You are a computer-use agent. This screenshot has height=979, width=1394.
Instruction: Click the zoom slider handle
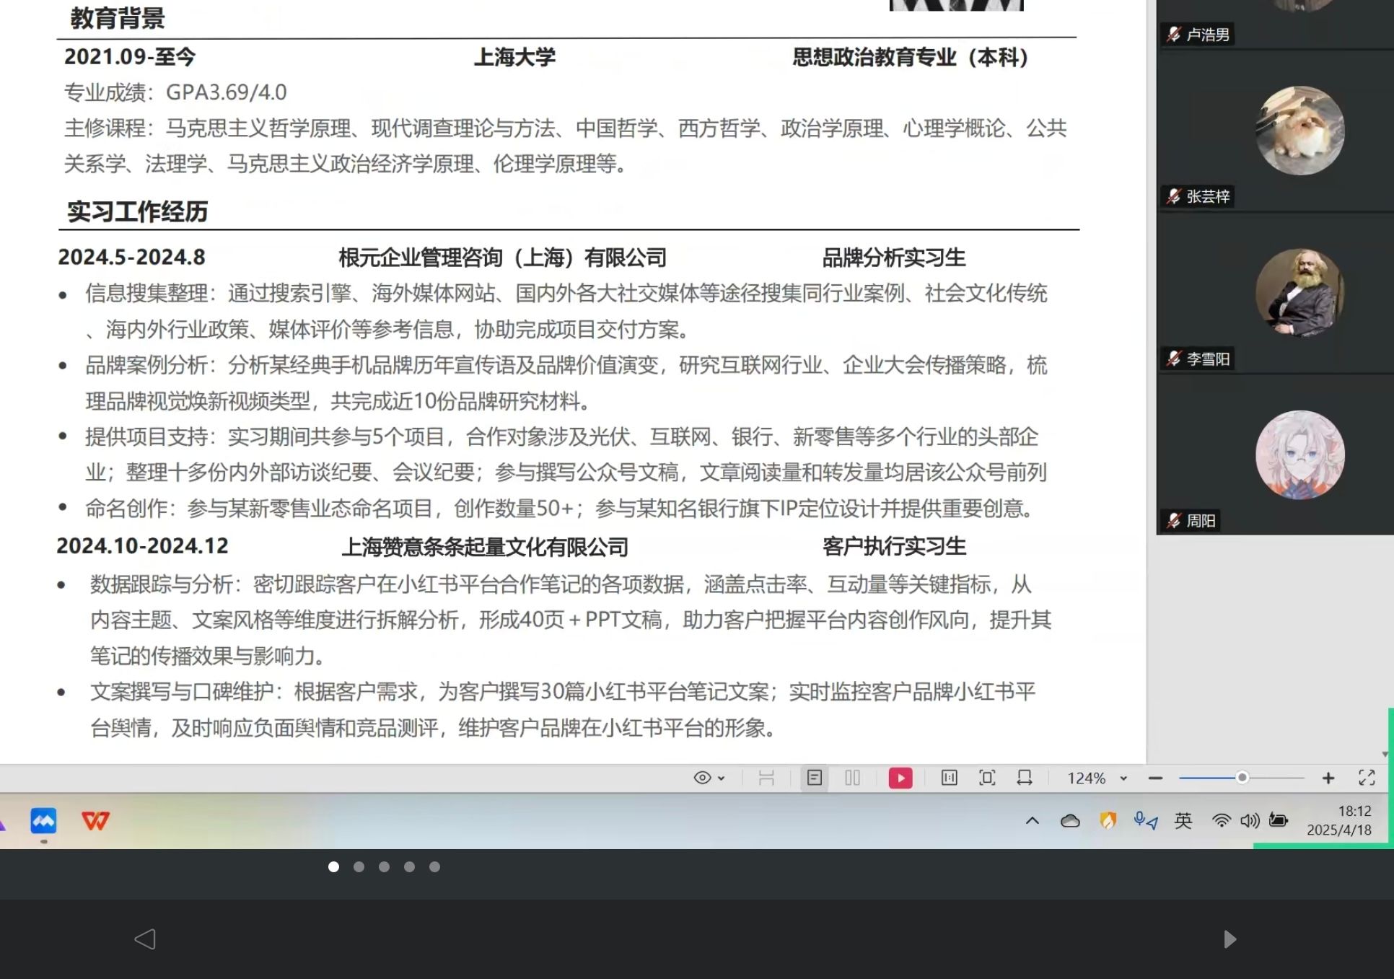pyautogui.click(x=1242, y=778)
